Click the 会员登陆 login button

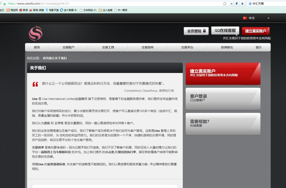196,31
